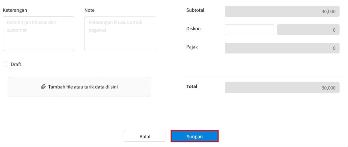Screen dimensions: 348x147
Task: Click the paperclip attachment icon
Action: point(44,87)
